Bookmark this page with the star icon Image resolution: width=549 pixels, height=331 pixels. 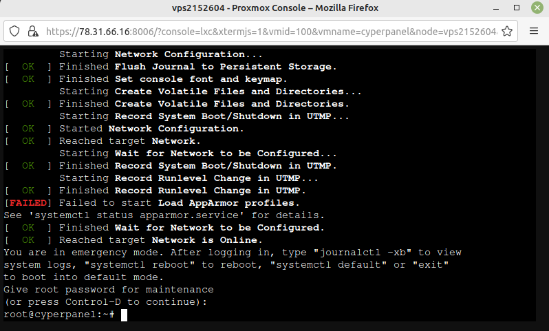(508, 31)
